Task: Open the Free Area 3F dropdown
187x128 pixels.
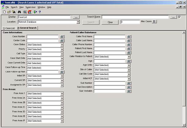Action: click(62, 121)
